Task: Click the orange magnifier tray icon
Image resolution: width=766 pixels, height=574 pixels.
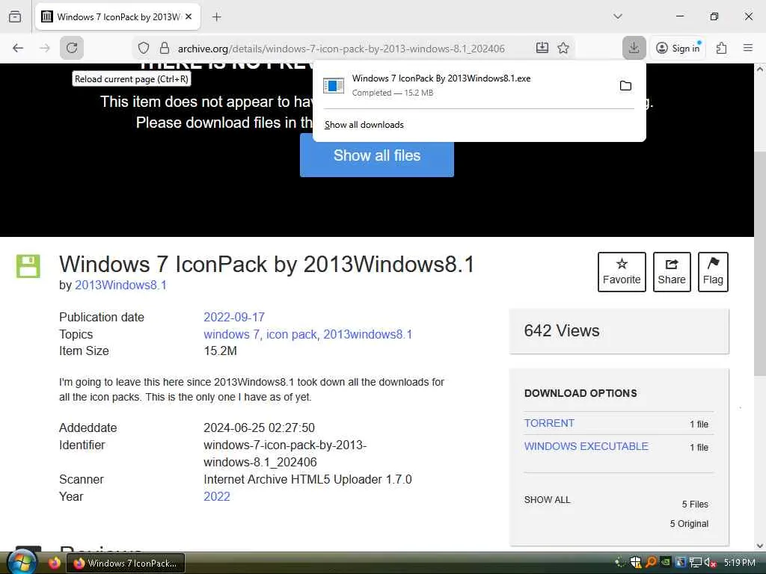Action: pyautogui.click(x=651, y=562)
